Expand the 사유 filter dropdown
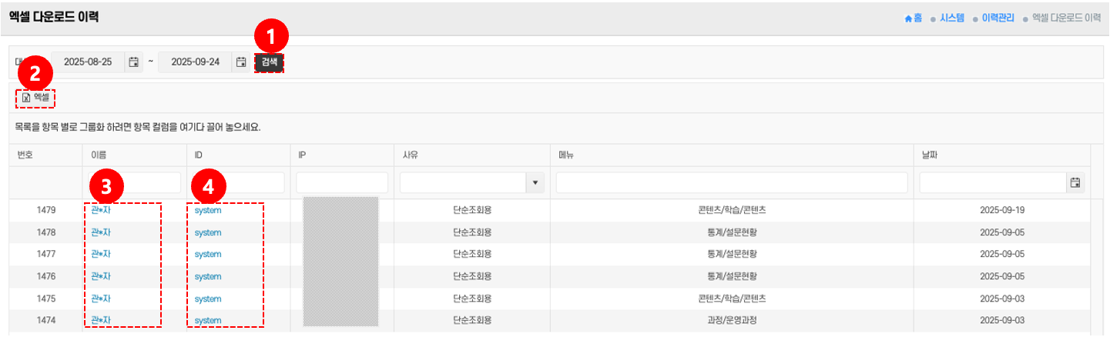 534,182
